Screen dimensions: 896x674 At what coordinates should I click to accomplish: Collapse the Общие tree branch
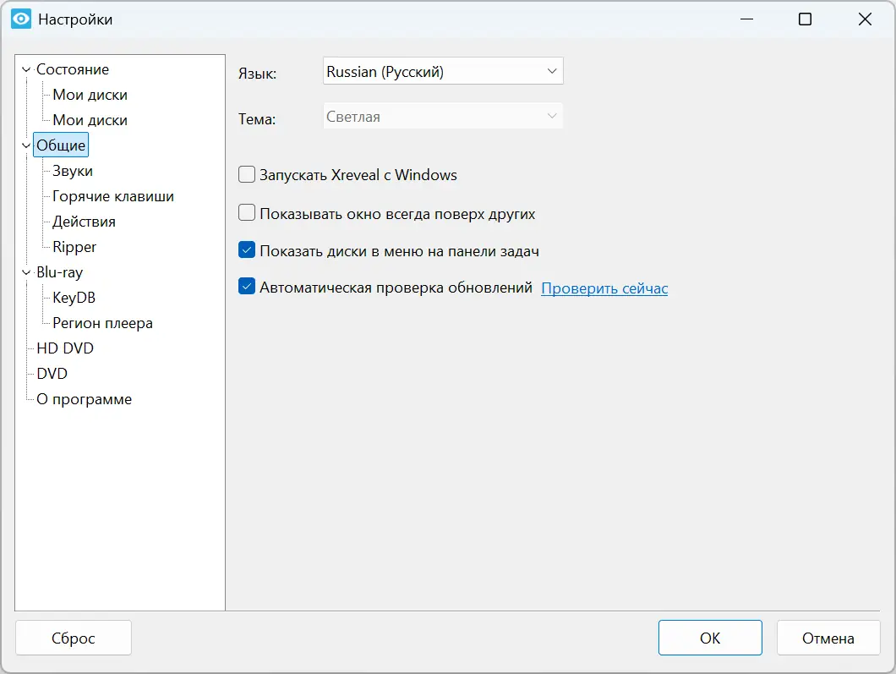26,145
